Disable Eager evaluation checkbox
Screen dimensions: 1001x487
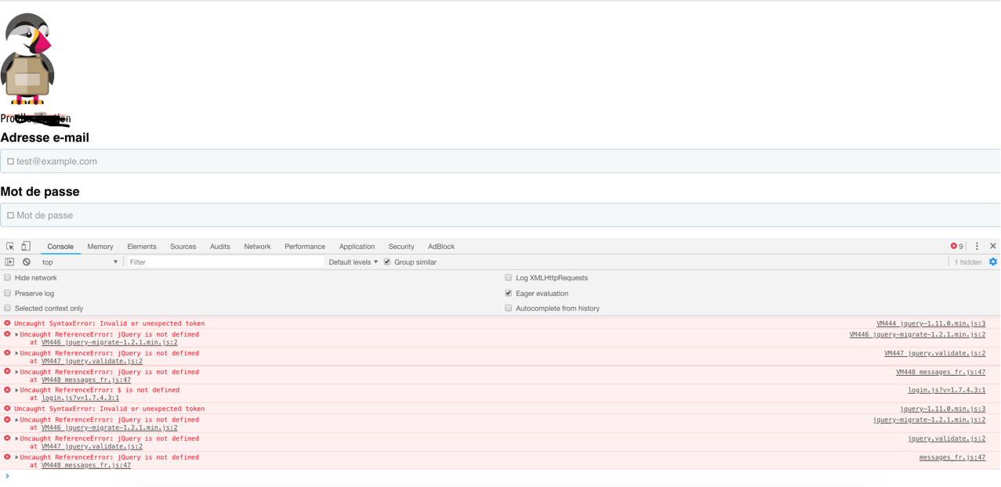[509, 294]
